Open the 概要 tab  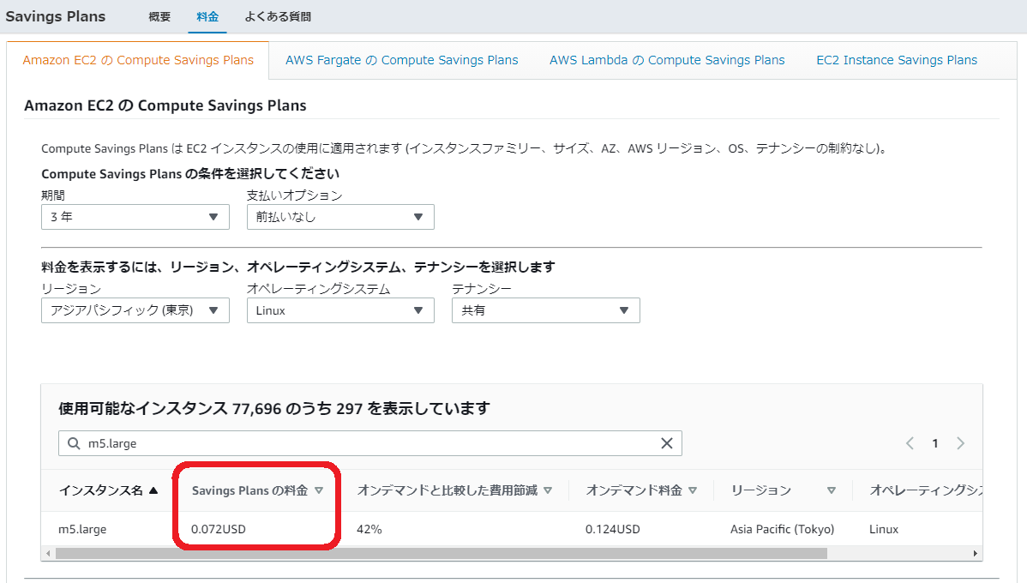(x=159, y=17)
